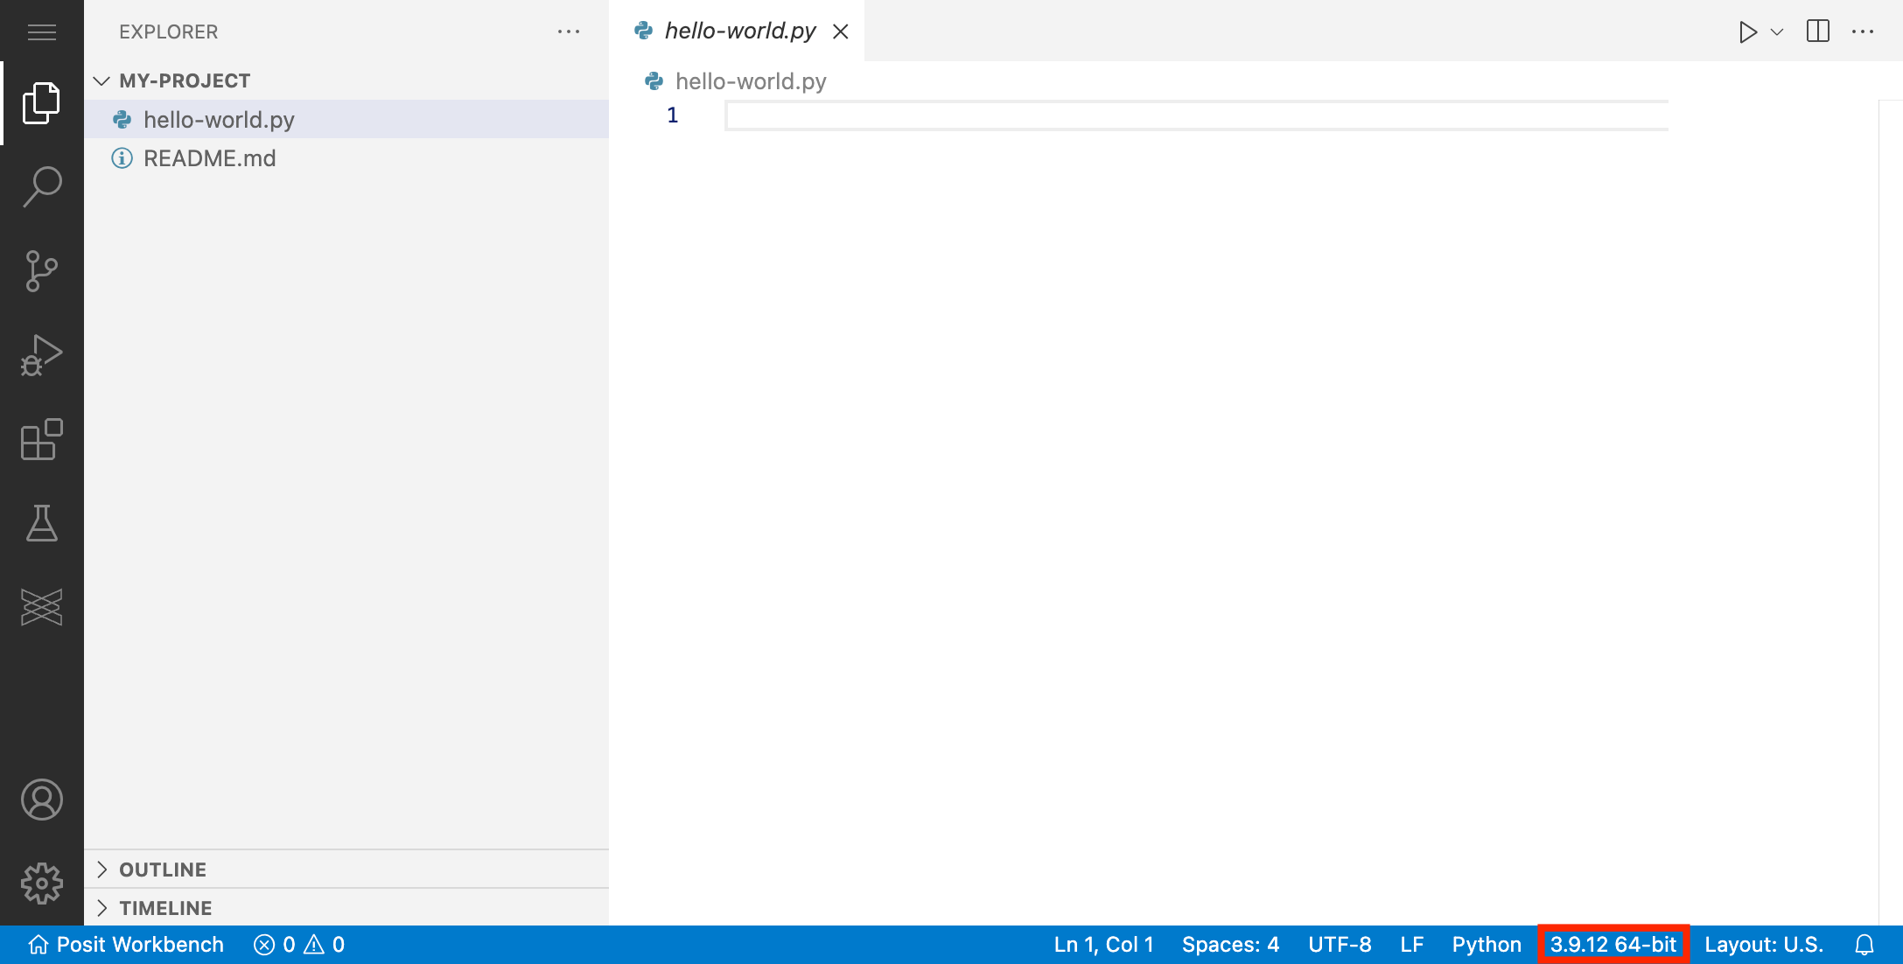Open the Source Control view

(41, 269)
